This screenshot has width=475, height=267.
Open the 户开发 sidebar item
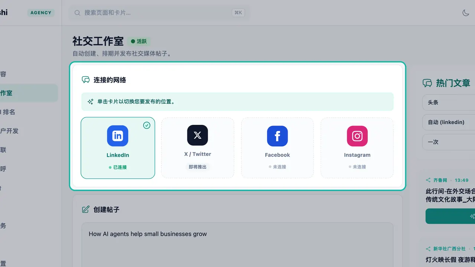pos(9,131)
